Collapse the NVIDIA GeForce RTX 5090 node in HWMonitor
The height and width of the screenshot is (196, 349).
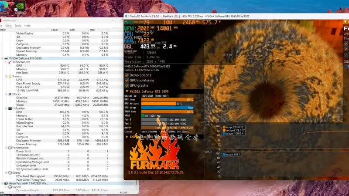3,58
